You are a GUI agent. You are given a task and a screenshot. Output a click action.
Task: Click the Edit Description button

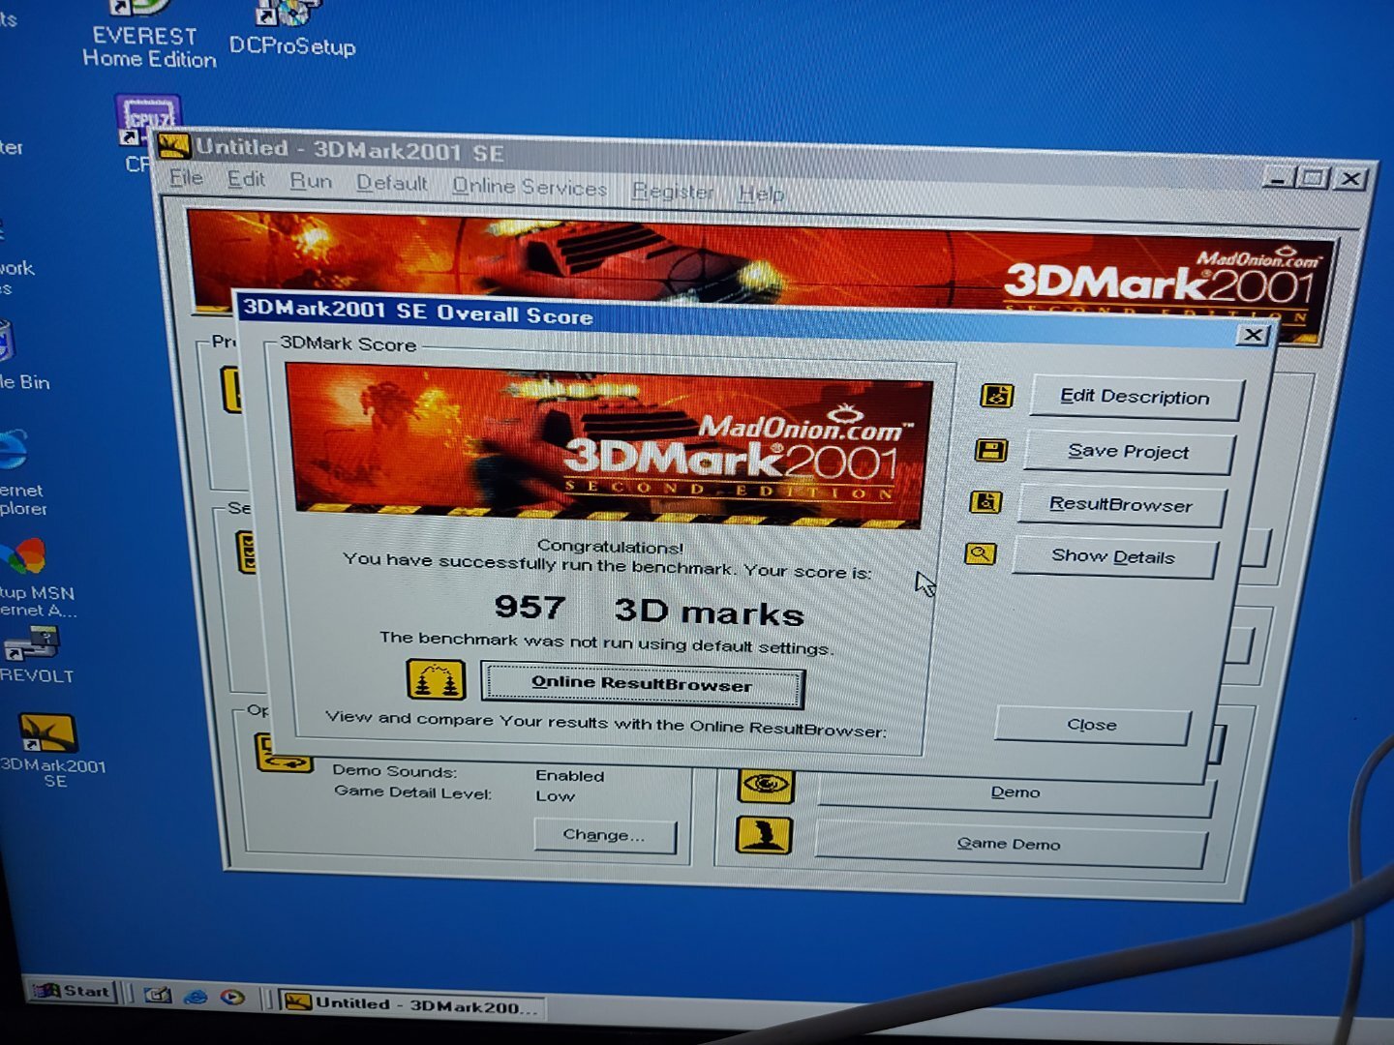pyautogui.click(x=1136, y=398)
